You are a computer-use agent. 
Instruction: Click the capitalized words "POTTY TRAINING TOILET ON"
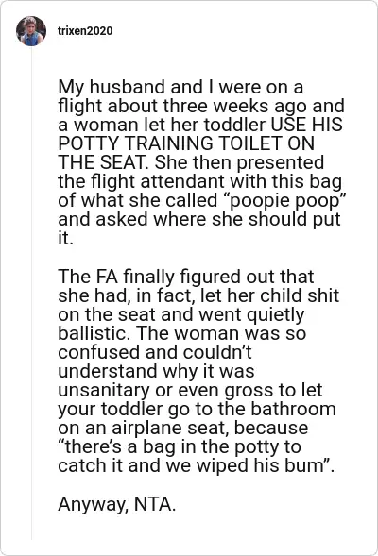point(186,143)
